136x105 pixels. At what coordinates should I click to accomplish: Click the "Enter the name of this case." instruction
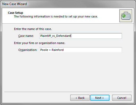point(33,29)
